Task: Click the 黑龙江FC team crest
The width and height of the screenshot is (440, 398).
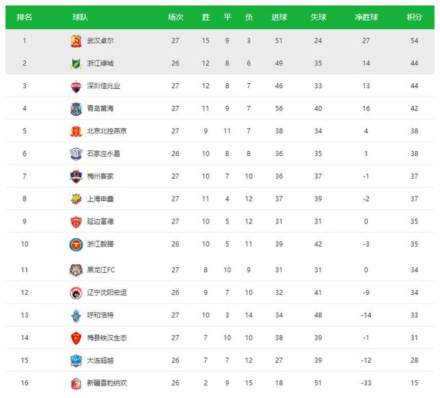Action: tap(76, 270)
